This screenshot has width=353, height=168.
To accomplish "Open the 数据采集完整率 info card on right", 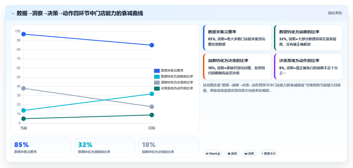I will [x=237, y=38].
